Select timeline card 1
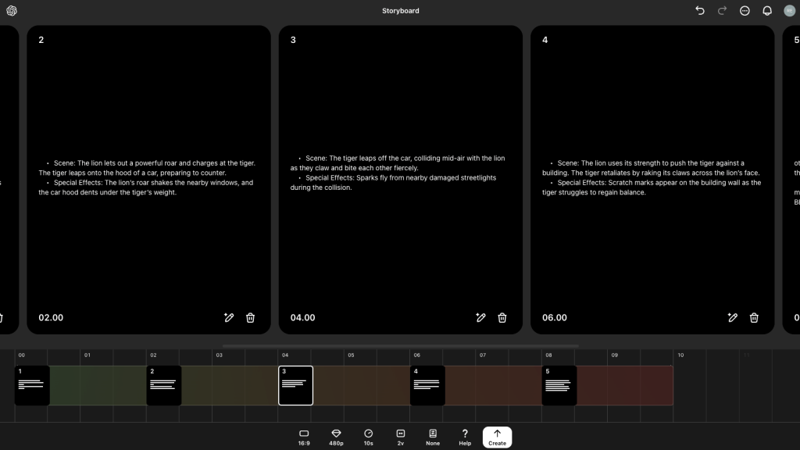Viewport: 800px width, 450px height. pos(32,386)
